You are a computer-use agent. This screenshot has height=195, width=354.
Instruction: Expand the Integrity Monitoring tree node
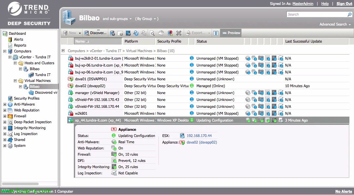point(5,128)
